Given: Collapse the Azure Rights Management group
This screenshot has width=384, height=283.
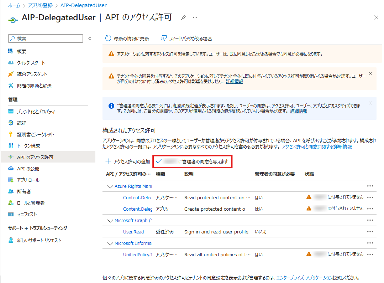Looking at the screenshot, I should coord(110,186).
